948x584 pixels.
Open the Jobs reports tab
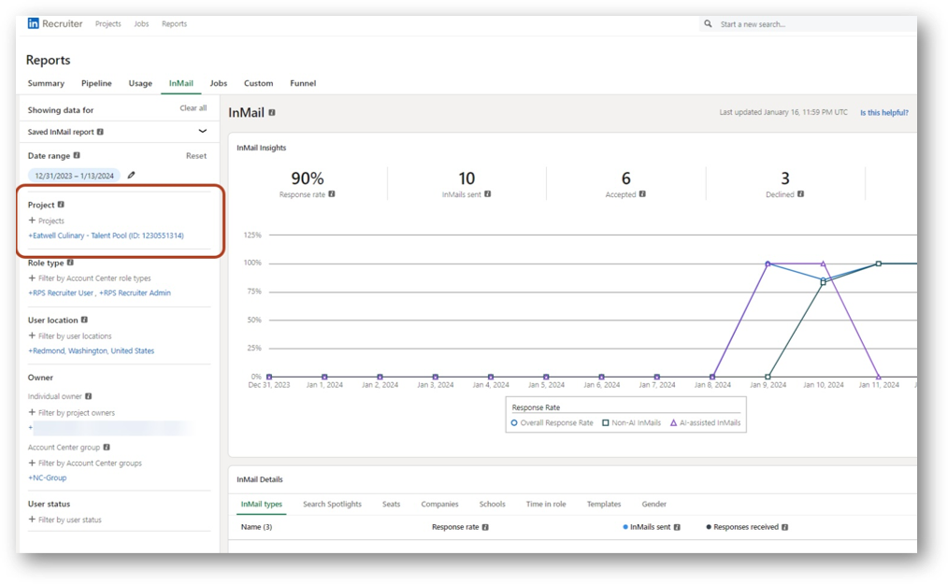tap(218, 83)
